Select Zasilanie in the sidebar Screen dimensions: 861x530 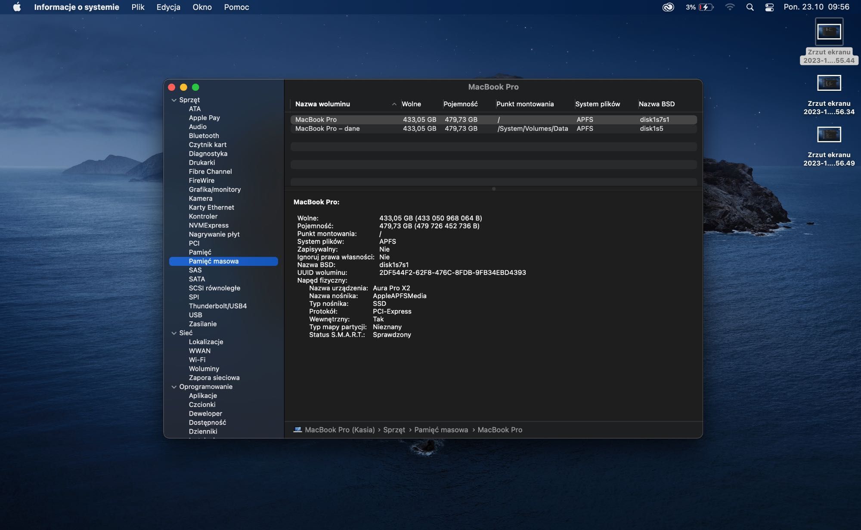click(203, 324)
